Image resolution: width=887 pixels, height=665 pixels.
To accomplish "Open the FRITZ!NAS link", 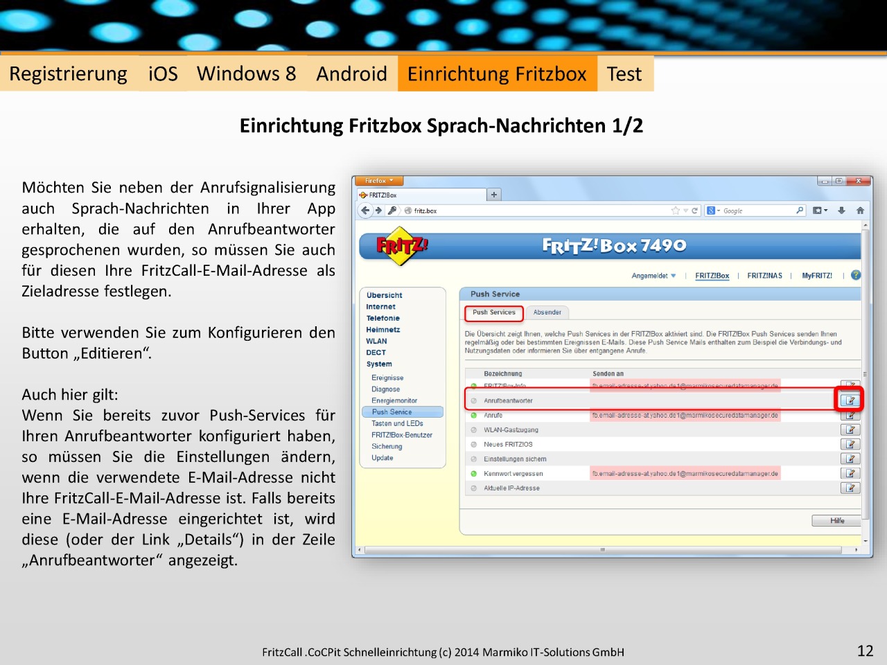I will tap(764, 276).
